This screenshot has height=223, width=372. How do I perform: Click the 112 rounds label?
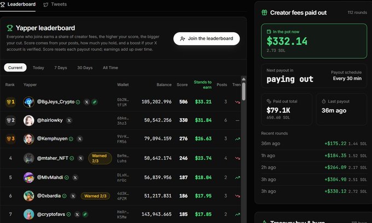tap(357, 13)
